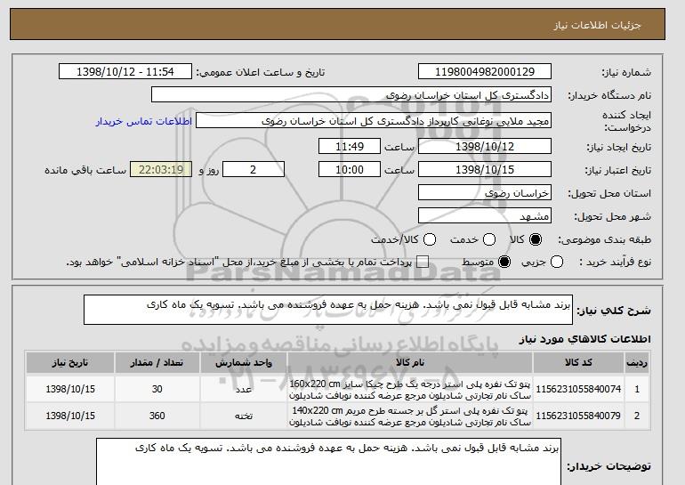Choose the جزیی purchase type radio
Screen dimensions: 685x485
click(557, 262)
